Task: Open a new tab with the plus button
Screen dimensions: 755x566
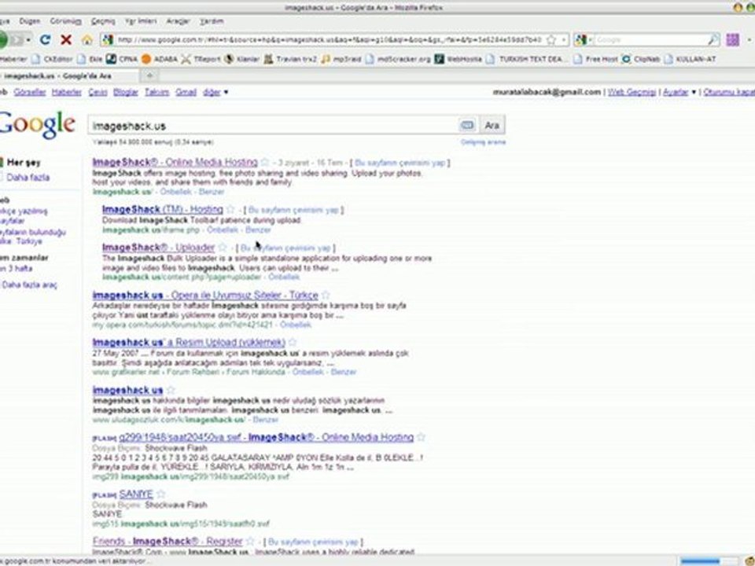Action: [x=149, y=76]
